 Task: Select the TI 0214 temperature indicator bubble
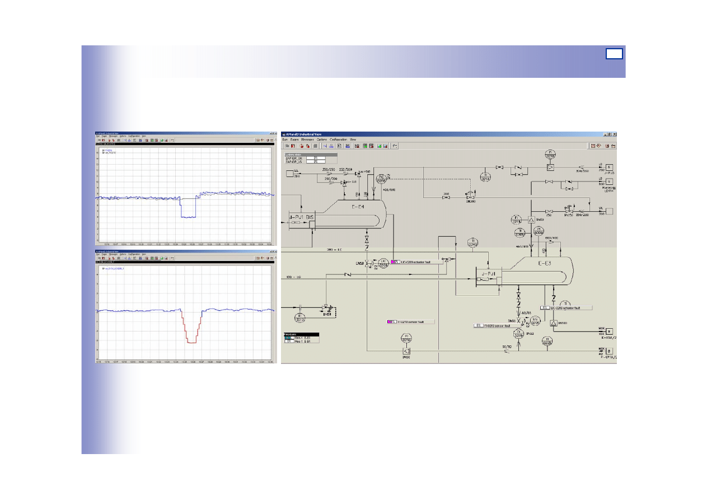pyautogui.click(x=486, y=176)
